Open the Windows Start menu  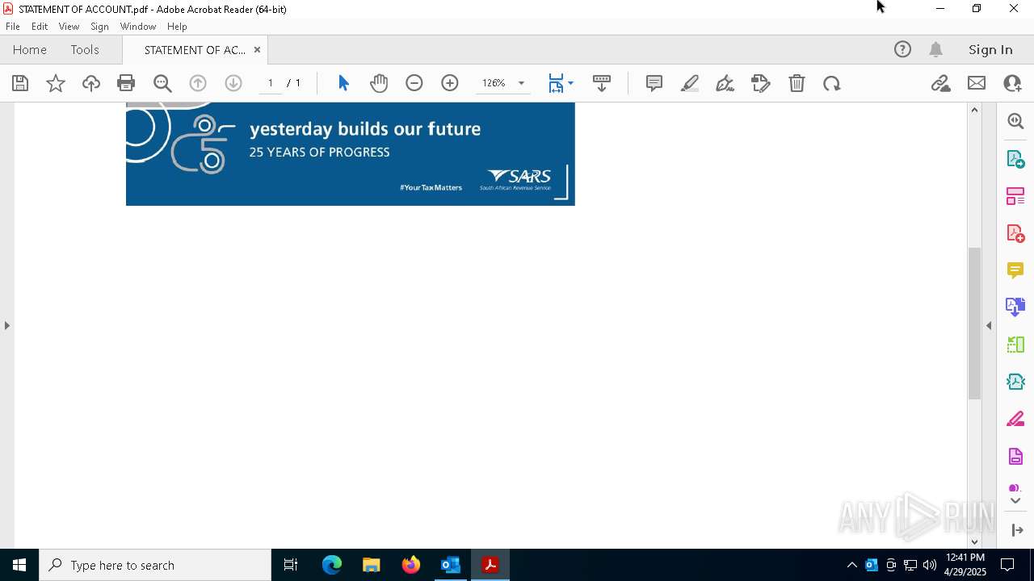(x=19, y=565)
